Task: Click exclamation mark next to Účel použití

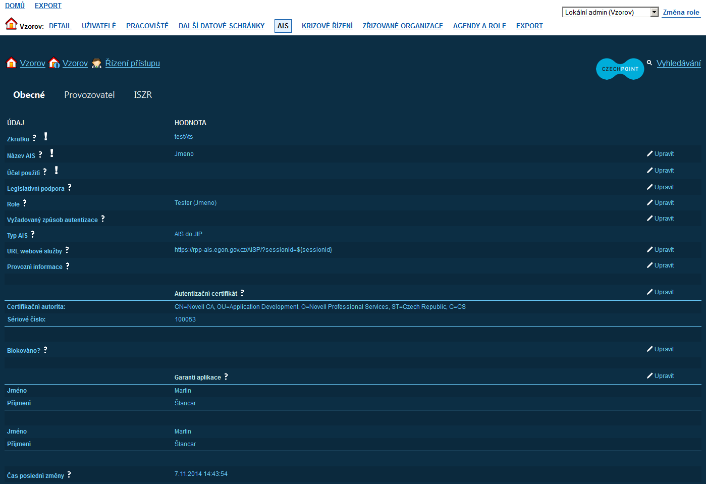Action: pos(57,170)
